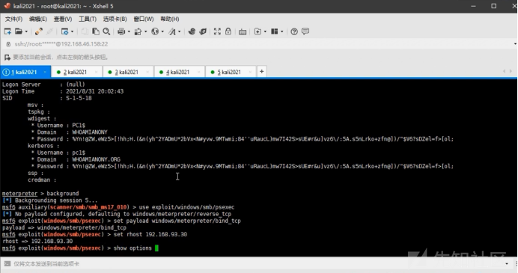This screenshot has height=273, width=518.
Task: Expand the properties dropdown arrow
Action: [x=72, y=31]
